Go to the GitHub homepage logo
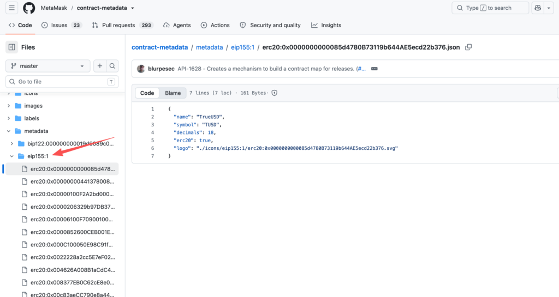 coord(29,8)
